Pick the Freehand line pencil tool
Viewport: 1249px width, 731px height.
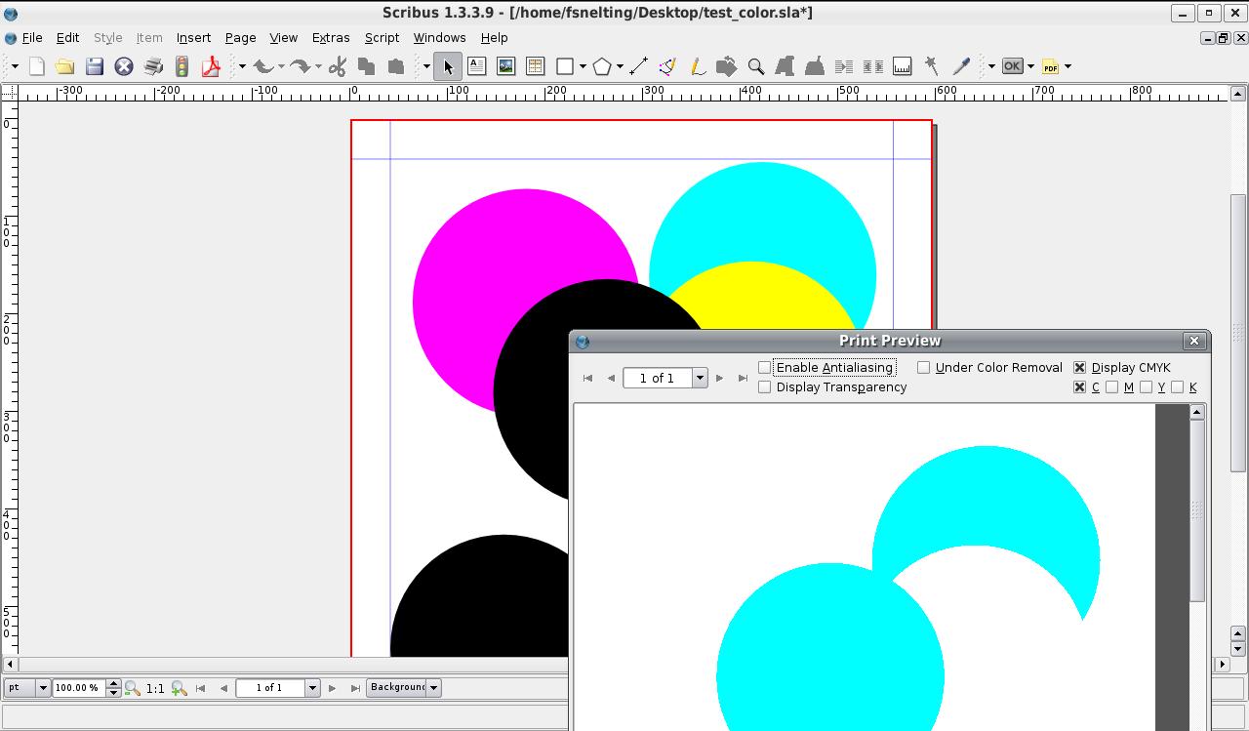point(697,66)
